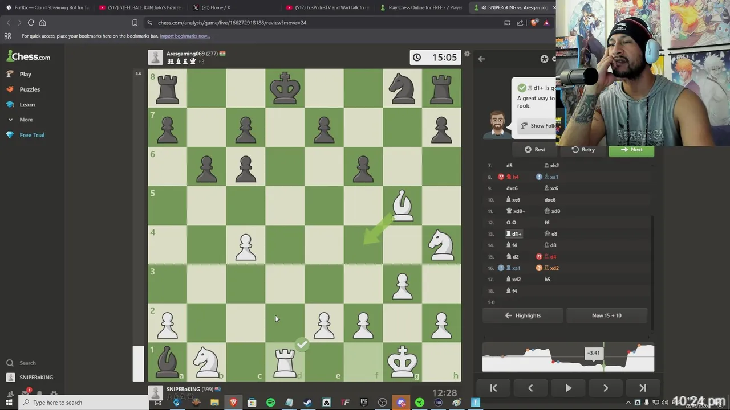
Task: Switch to BotRix Cloud Streaming tab
Action: (x=47, y=7)
